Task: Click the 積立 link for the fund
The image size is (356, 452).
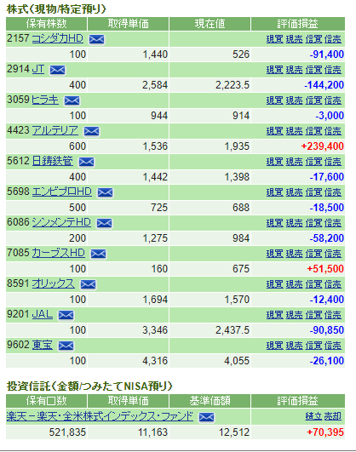Action: [x=313, y=416]
